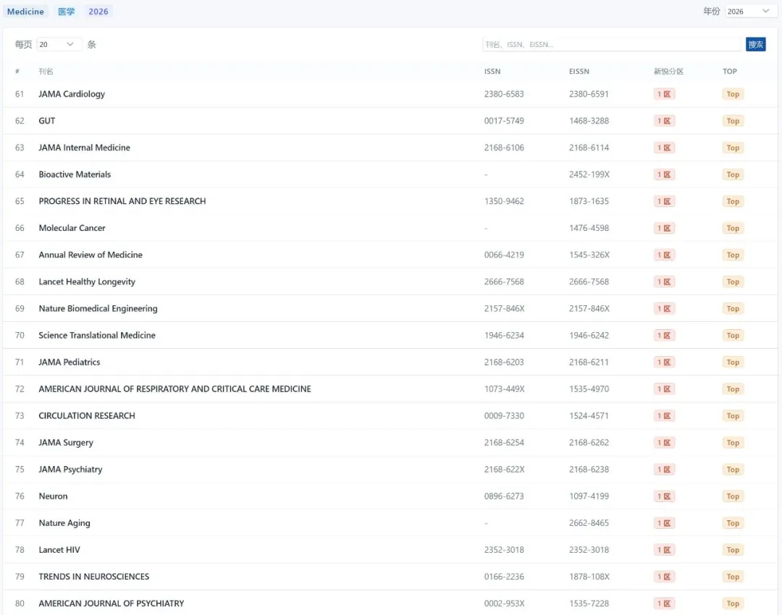Screen dimensions: 782x615
Task: Open the GUT journal entry
Action: point(47,121)
